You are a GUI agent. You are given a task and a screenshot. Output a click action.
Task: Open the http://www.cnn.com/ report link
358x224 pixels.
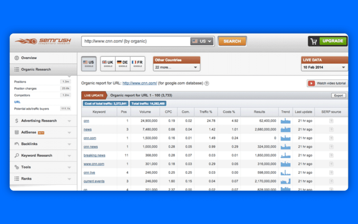coord(140,83)
